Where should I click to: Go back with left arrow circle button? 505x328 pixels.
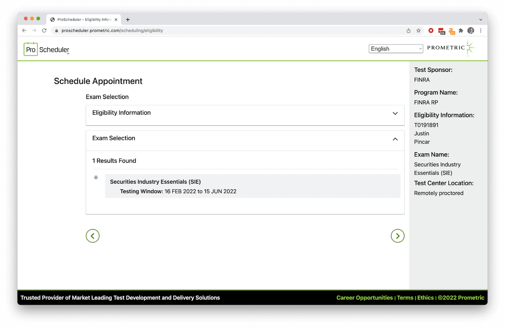tap(93, 236)
